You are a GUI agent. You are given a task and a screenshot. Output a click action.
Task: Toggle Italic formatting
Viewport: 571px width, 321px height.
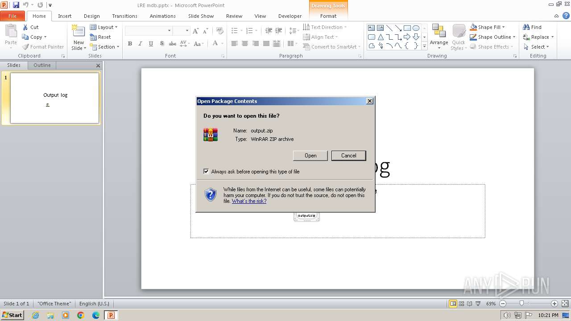click(x=140, y=43)
